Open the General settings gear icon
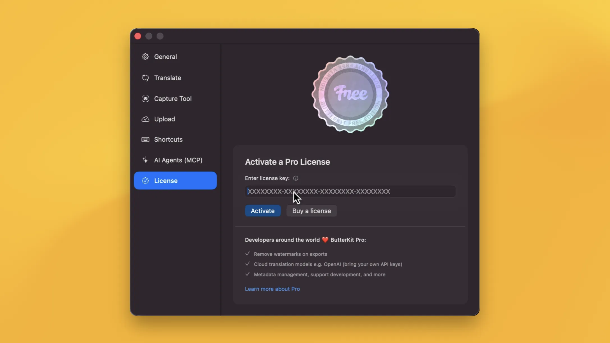Viewport: 610px width, 343px height. 145,57
